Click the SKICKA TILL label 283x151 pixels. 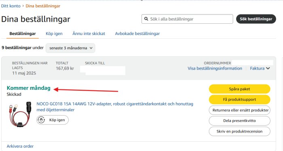pyautogui.click(x=95, y=63)
